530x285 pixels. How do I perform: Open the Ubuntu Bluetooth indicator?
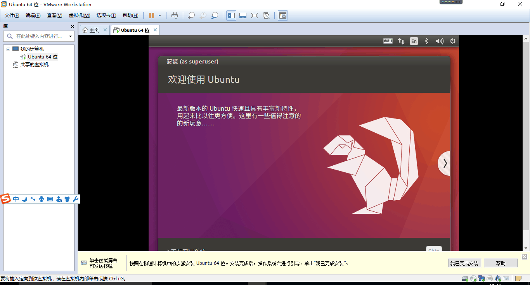click(x=426, y=41)
